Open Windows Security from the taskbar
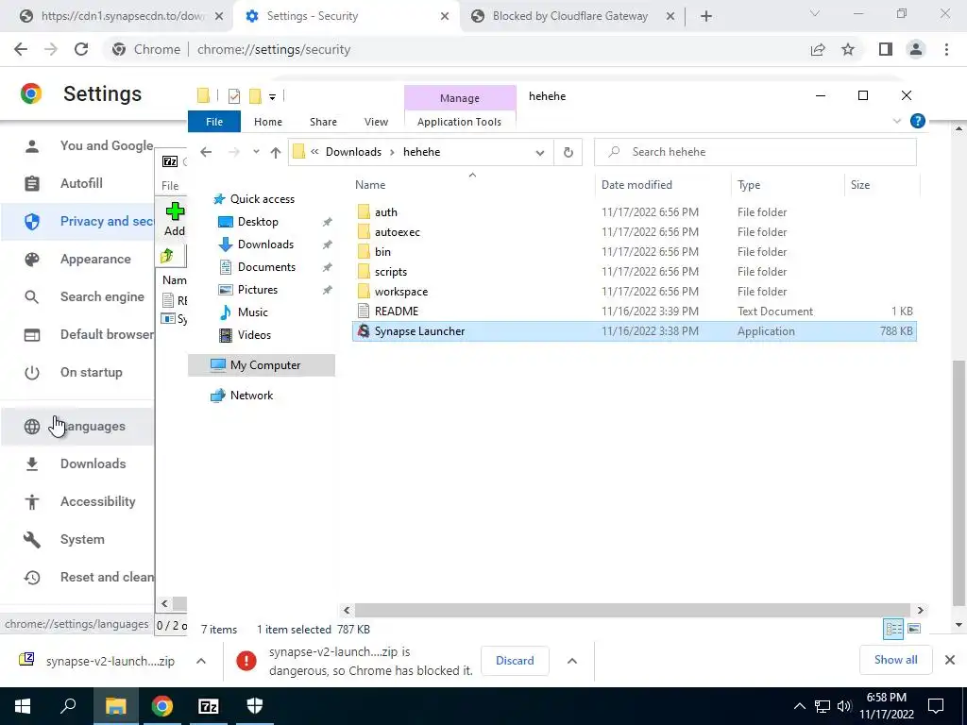Viewport: 967px width, 725px height. (255, 706)
